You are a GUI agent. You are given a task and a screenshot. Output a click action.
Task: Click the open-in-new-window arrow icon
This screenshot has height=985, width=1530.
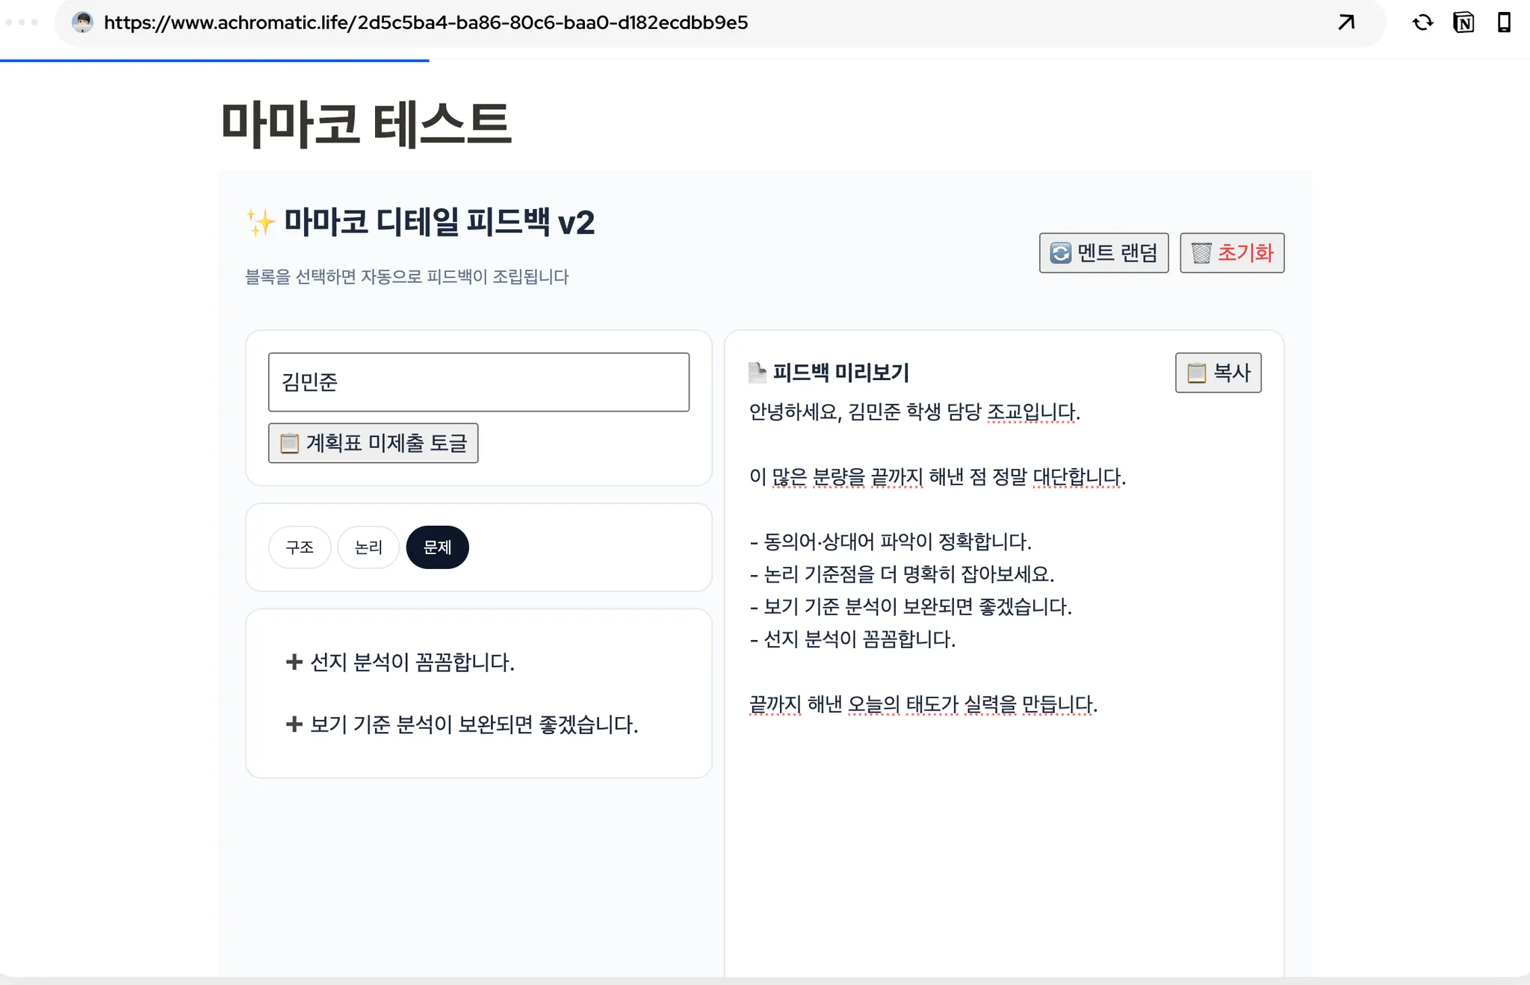pyautogui.click(x=1346, y=22)
